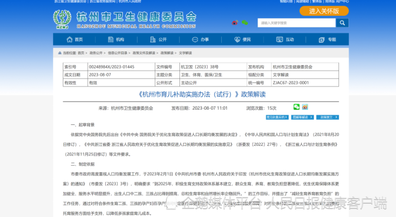
Task: Share article via green WeChat icon
Action: [296, 107]
